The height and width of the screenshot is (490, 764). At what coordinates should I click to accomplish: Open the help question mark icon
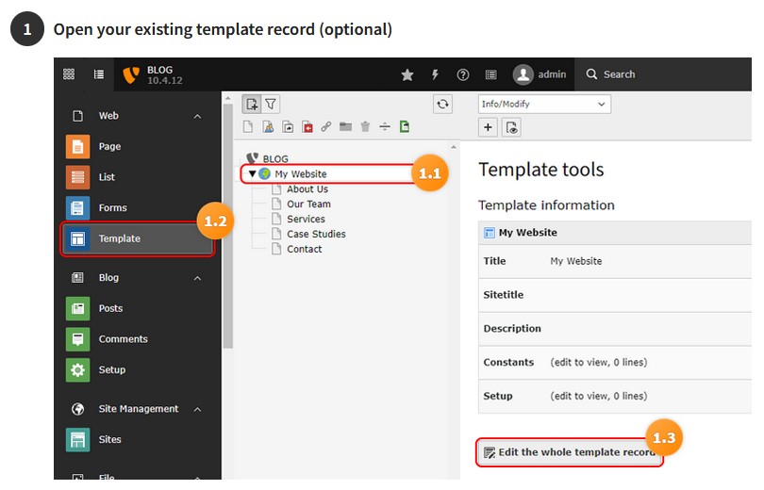click(x=463, y=74)
